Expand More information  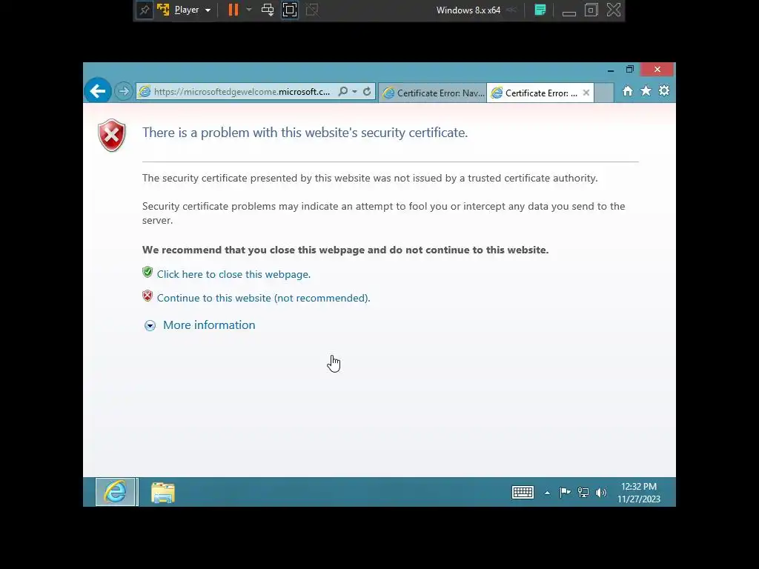[x=209, y=325]
